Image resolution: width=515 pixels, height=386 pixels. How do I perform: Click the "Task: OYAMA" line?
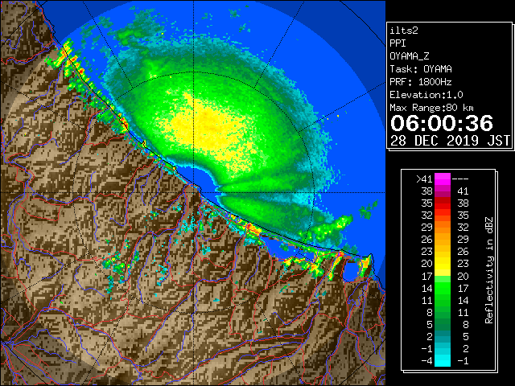coord(421,69)
